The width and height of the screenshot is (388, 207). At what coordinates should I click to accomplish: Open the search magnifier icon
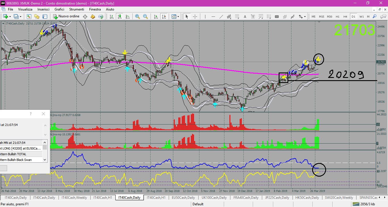(375, 16)
